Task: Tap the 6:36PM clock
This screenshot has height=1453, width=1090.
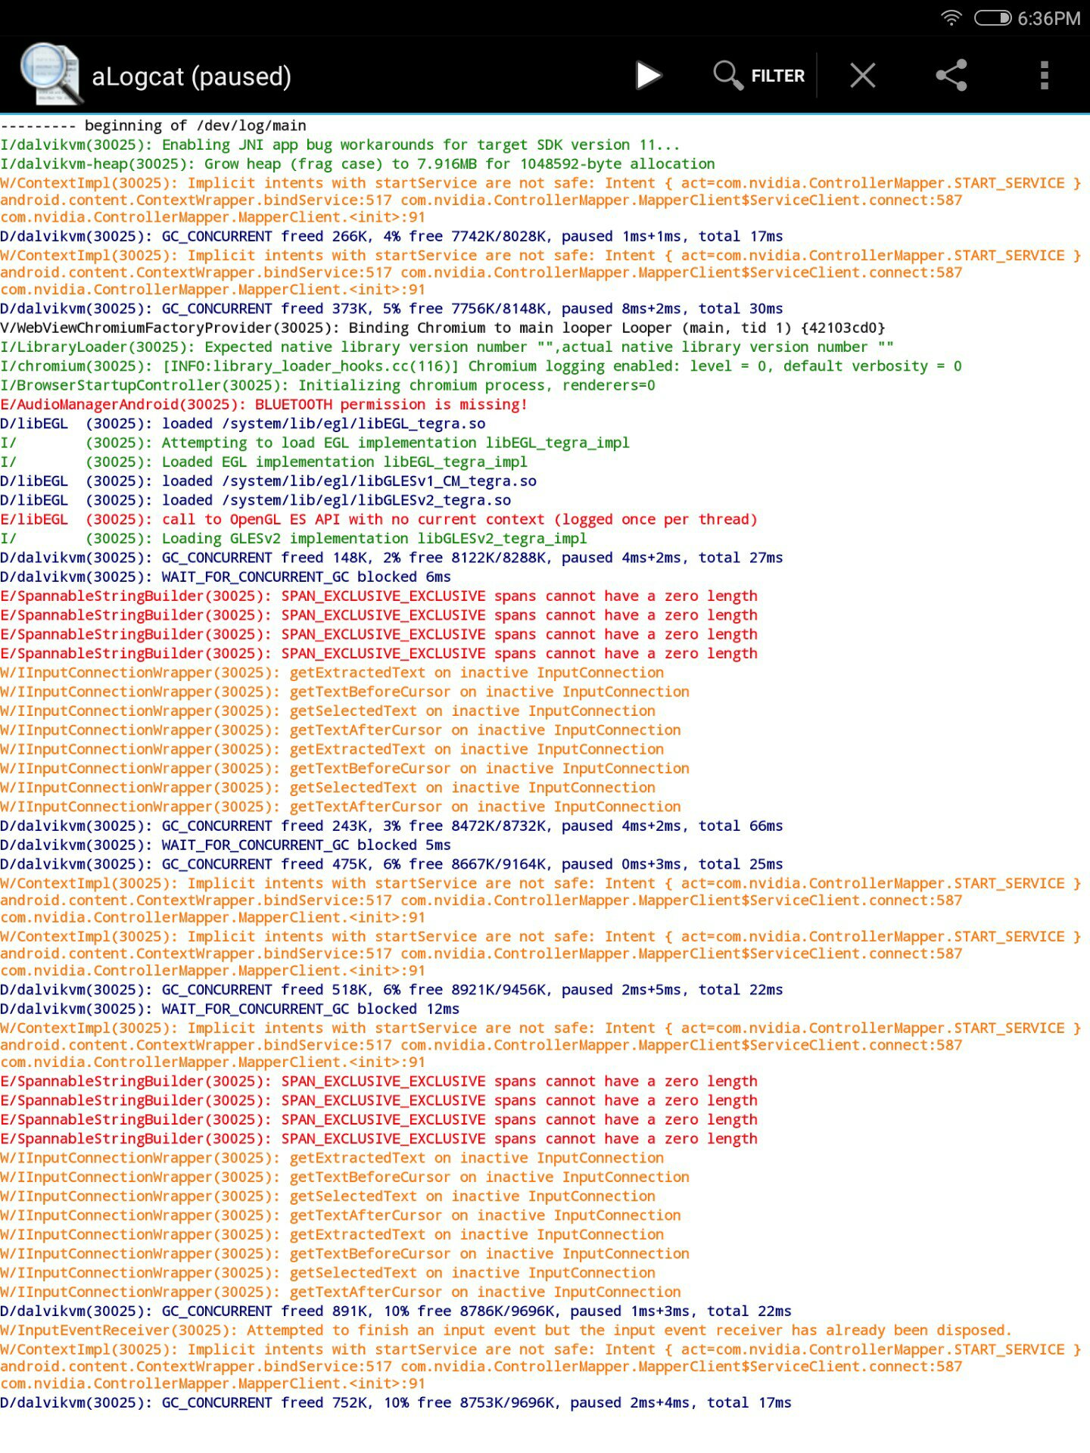Action: [1049, 18]
